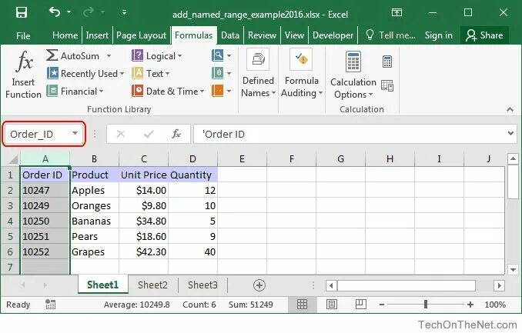This screenshot has height=333, width=522.
Task: Click the formula bar fx icon
Action: (176, 134)
